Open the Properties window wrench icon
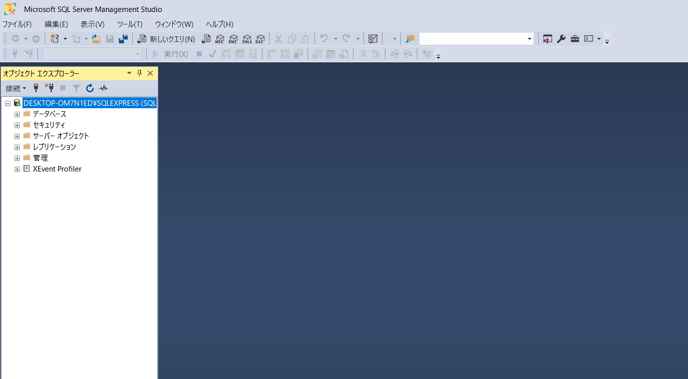Screen dimensions: 688x379 tap(561, 39)
